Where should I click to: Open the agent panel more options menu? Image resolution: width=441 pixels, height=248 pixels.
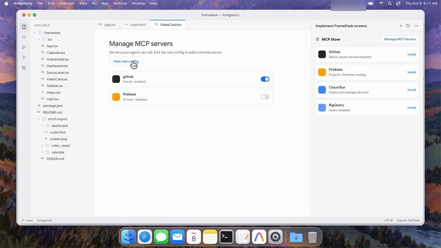[x=416, y=26]
